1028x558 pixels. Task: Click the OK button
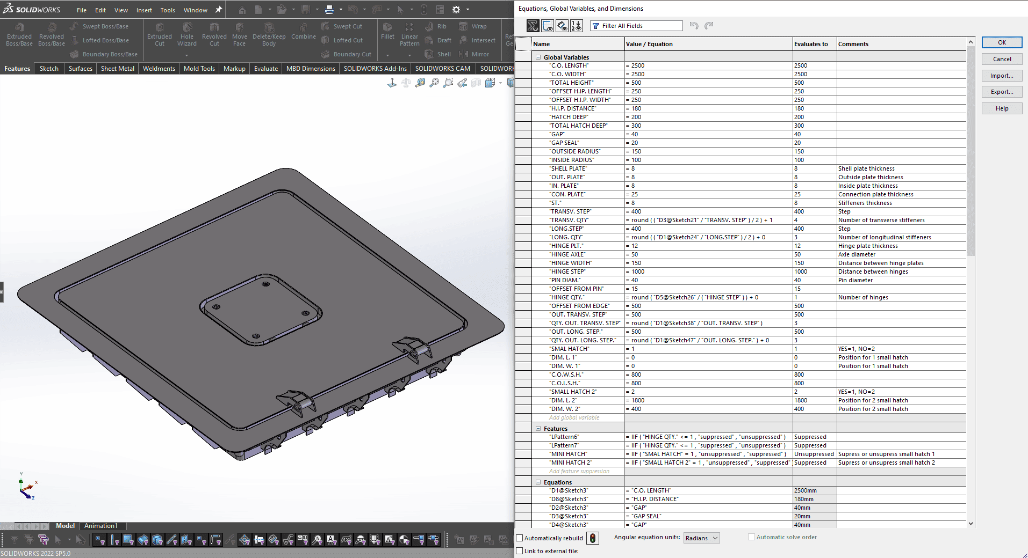pyautogui.click(x=1002, y=42)
